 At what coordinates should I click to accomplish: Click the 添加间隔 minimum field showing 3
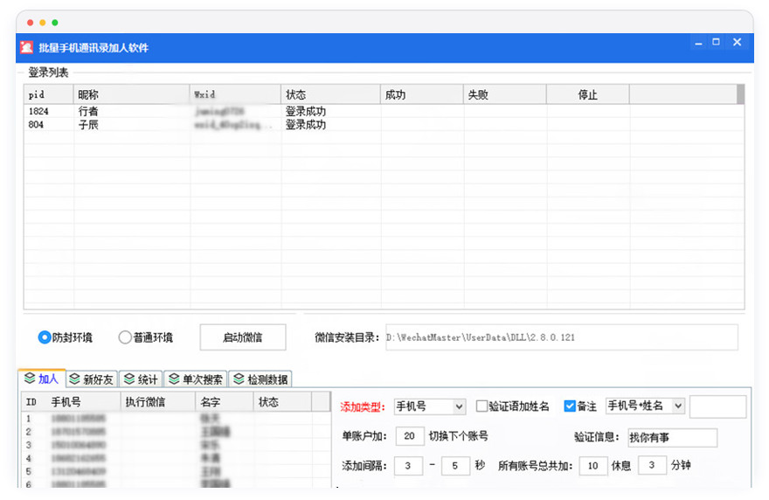point(408,466)
